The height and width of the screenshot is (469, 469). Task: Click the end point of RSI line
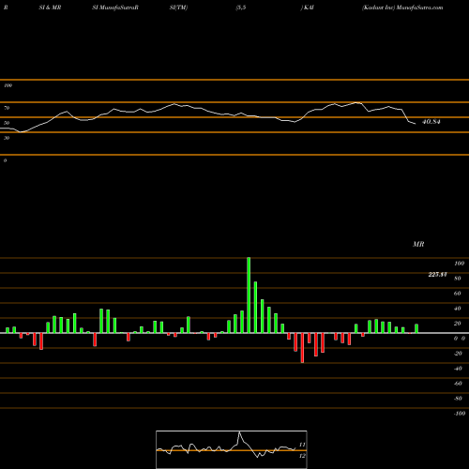[x=416, y=124]
